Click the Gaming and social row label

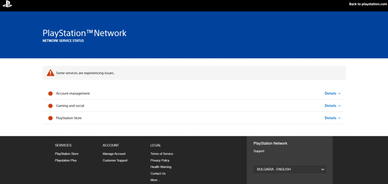(70, 105)
